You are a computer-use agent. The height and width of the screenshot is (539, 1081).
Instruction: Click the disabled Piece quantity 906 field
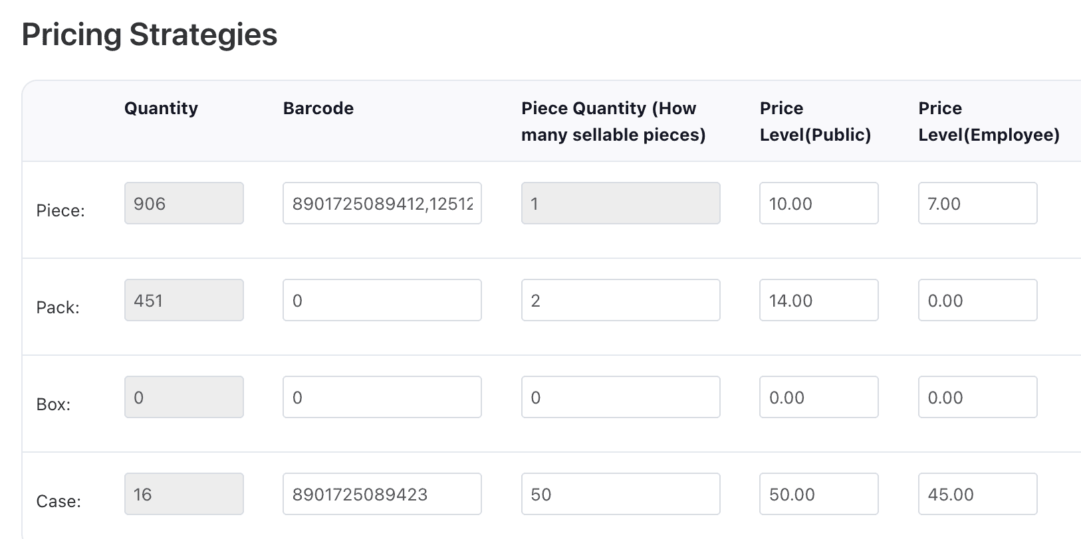pyautogui.click(x=183, y=203)
